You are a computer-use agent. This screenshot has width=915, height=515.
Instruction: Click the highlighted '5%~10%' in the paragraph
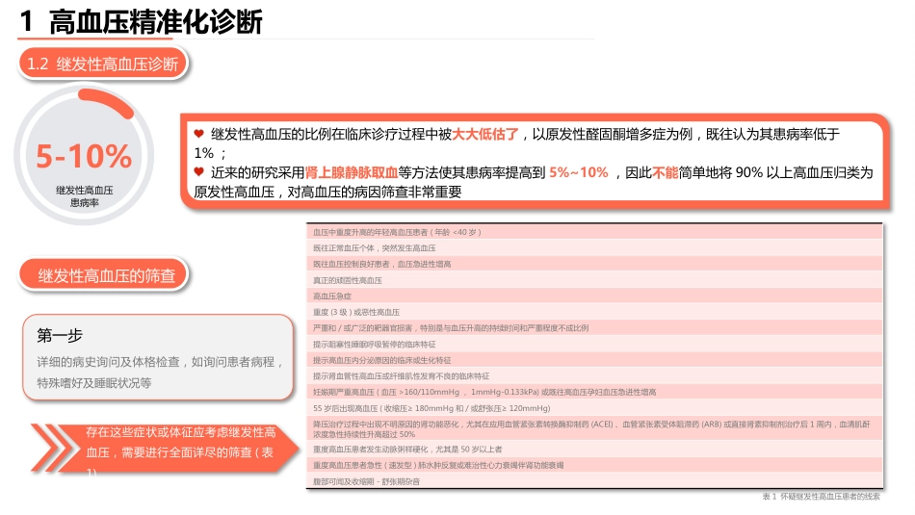[x=578, y=172]
